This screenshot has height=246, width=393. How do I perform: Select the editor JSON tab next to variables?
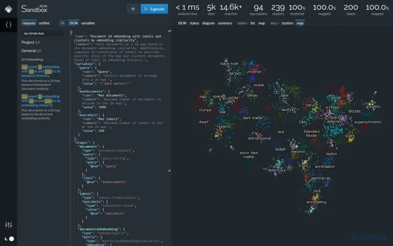coord(73,23)
